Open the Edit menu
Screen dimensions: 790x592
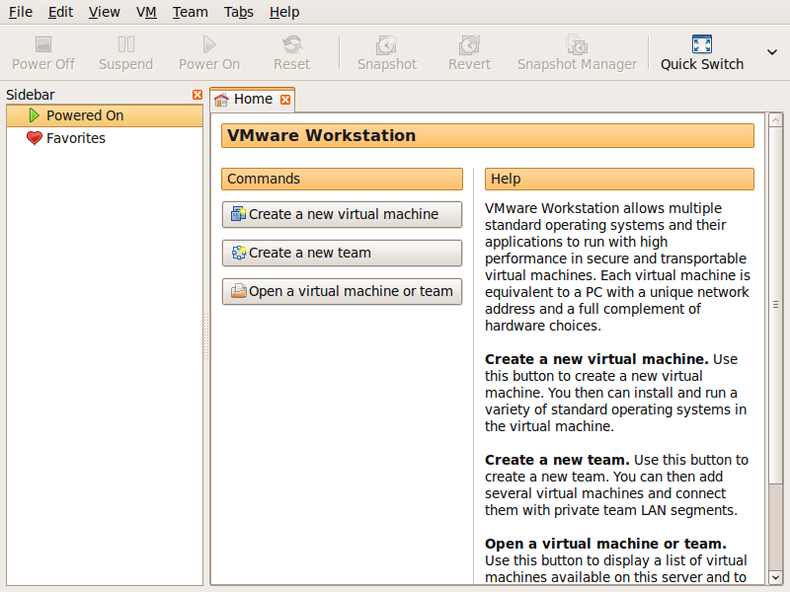[x=60, y=12]
